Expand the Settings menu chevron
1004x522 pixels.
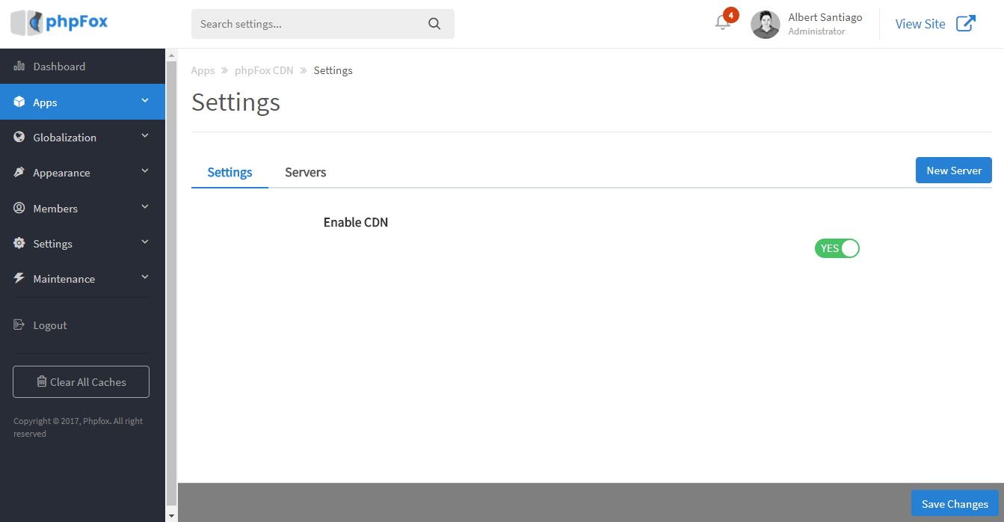pyautogui.click(x=145, y=242)
